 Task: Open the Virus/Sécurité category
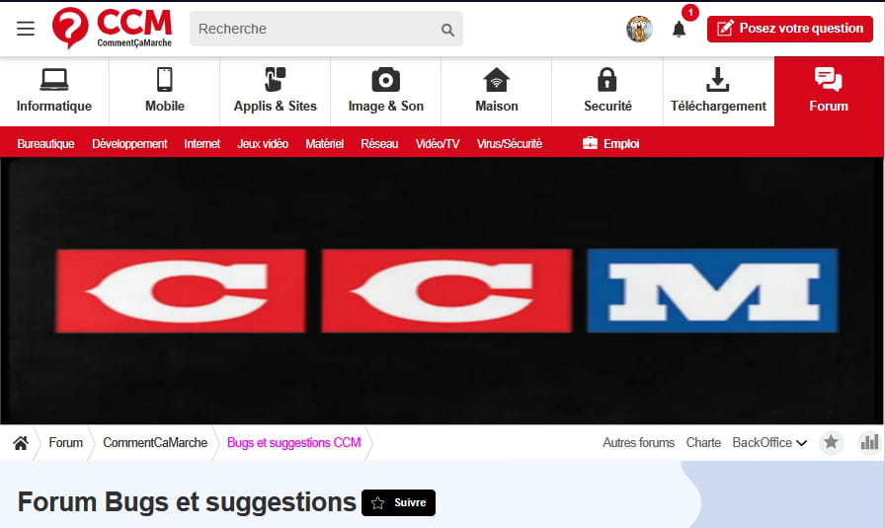click(x=510, y=144)
